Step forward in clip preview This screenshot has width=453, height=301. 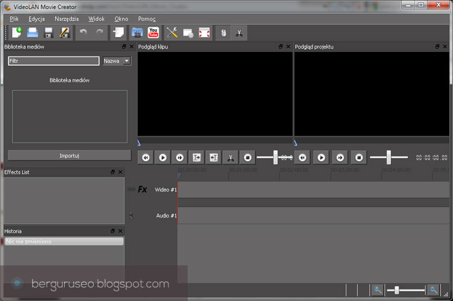coord(179,157)
